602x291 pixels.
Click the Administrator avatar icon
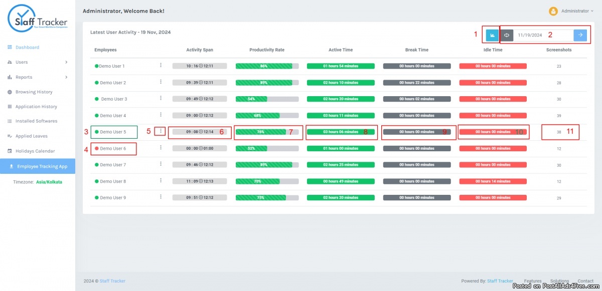click(x=553, y=11)
